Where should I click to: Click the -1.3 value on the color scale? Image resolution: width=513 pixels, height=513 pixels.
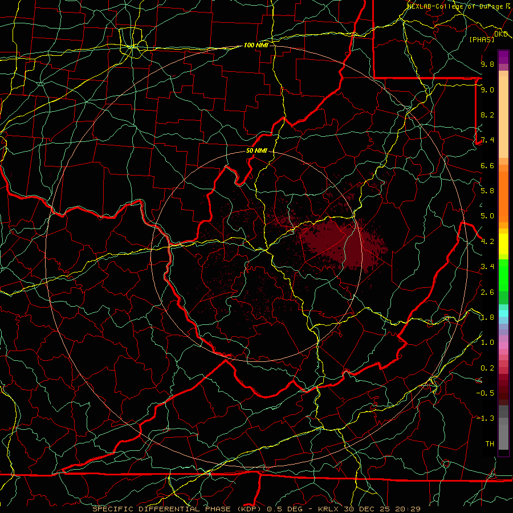click(485, 418)
